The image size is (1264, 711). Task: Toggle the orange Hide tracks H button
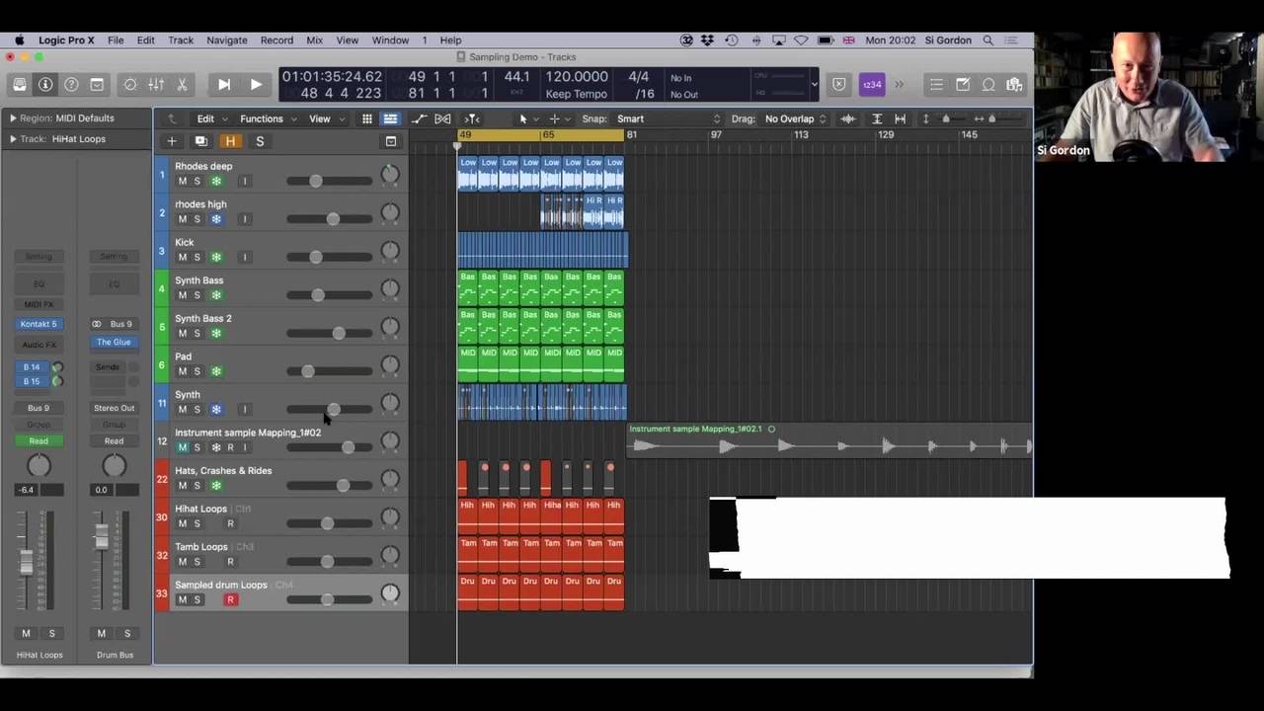pos(230,141)
